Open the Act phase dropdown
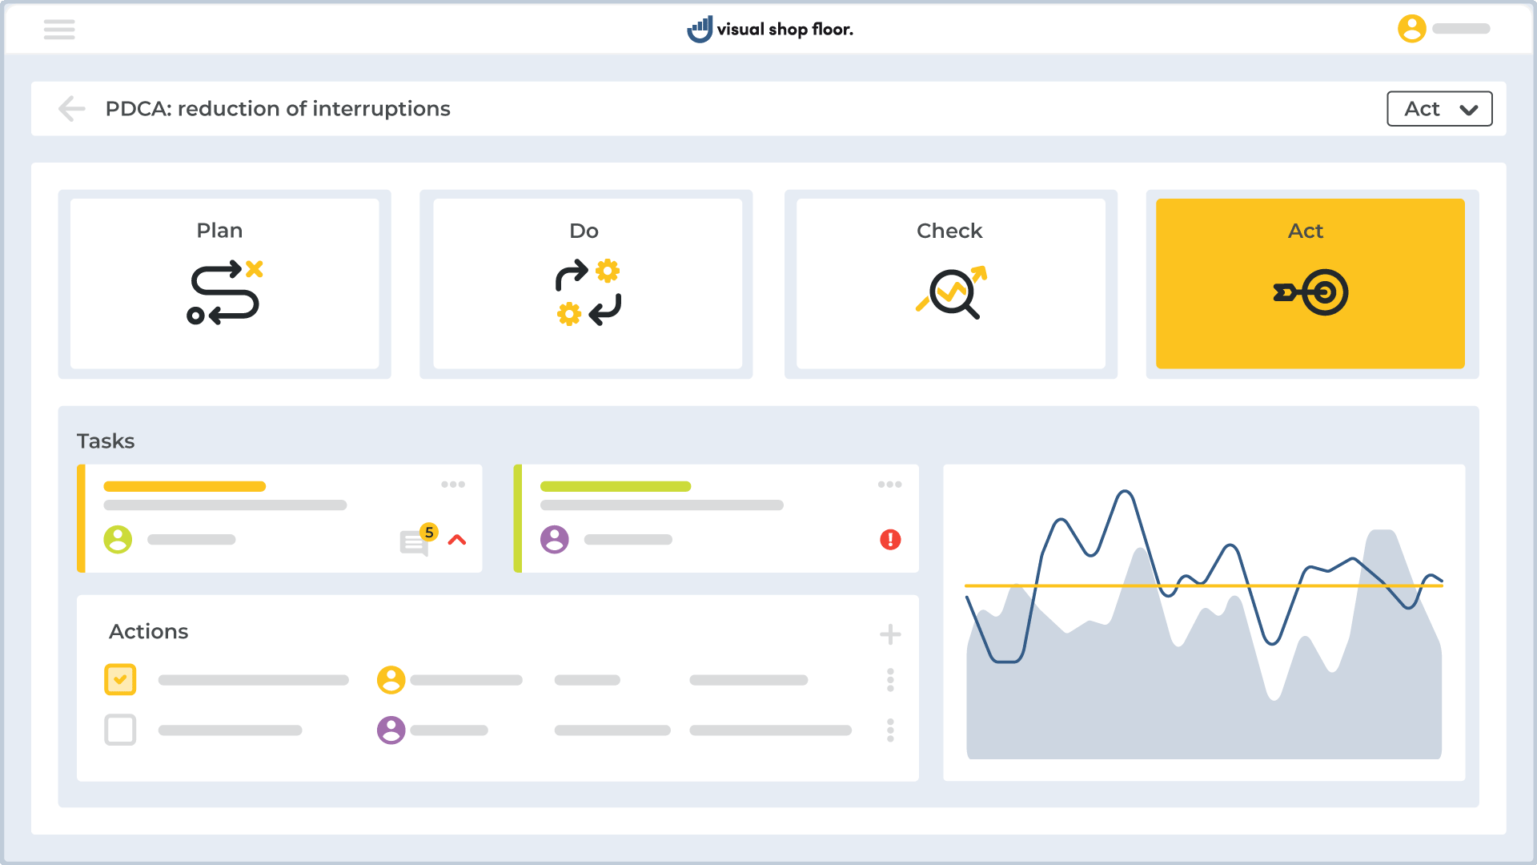 1439,109
